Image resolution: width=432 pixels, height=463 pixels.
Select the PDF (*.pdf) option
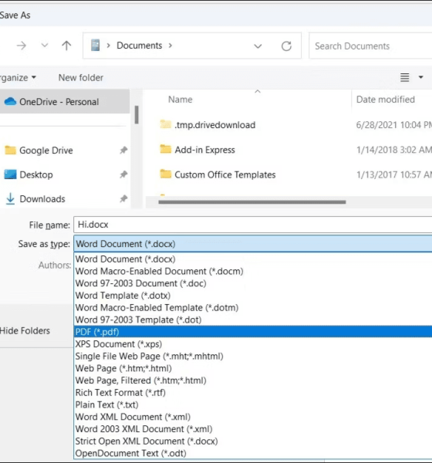[x=253, y=332]
